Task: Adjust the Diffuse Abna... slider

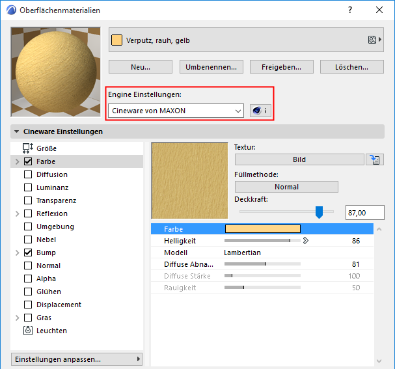Action: tap(262, 264)
